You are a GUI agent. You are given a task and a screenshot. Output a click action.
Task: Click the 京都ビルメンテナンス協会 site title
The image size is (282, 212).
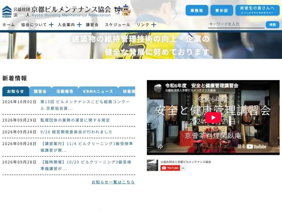click(71, 9)
